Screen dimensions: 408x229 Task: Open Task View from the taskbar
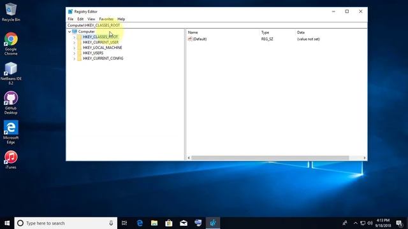(124, 223)
